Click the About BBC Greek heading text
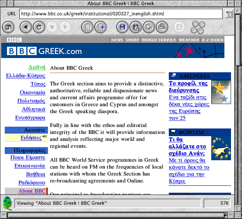Viewport: 242px width, 219px height. tap(71, 68)
